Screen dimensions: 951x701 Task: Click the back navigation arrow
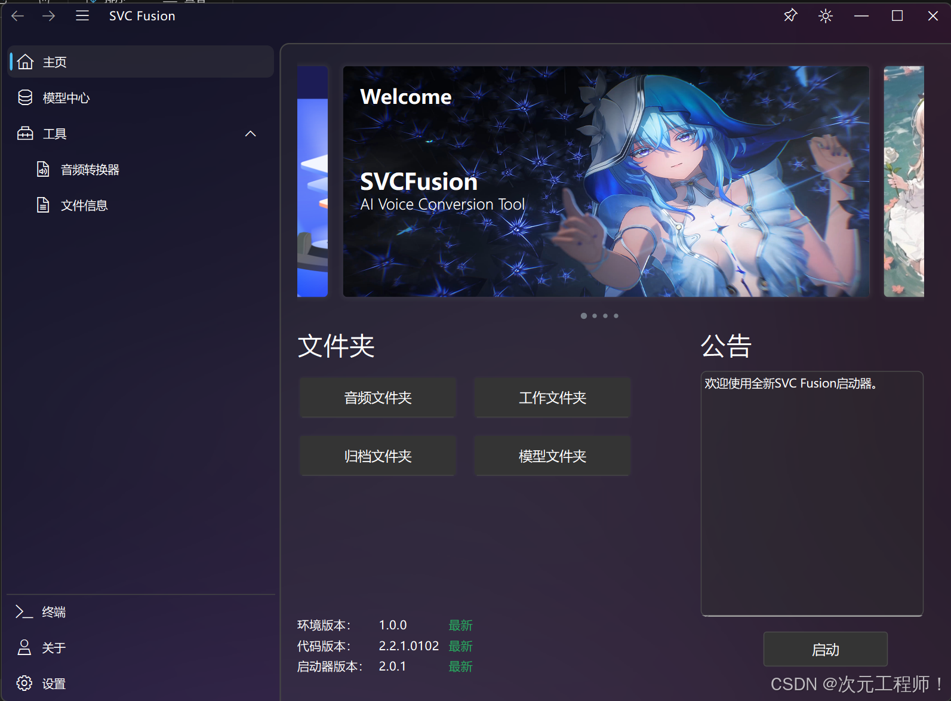click(x=18, y=16)
